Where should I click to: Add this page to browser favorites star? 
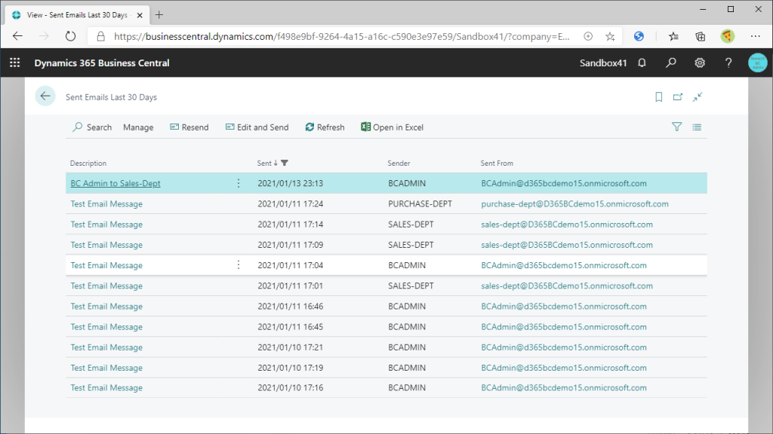(x=610, y=36)
